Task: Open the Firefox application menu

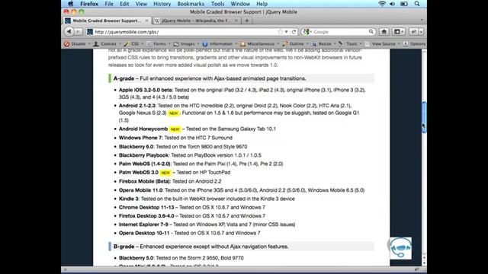Action: pos(89,4)
